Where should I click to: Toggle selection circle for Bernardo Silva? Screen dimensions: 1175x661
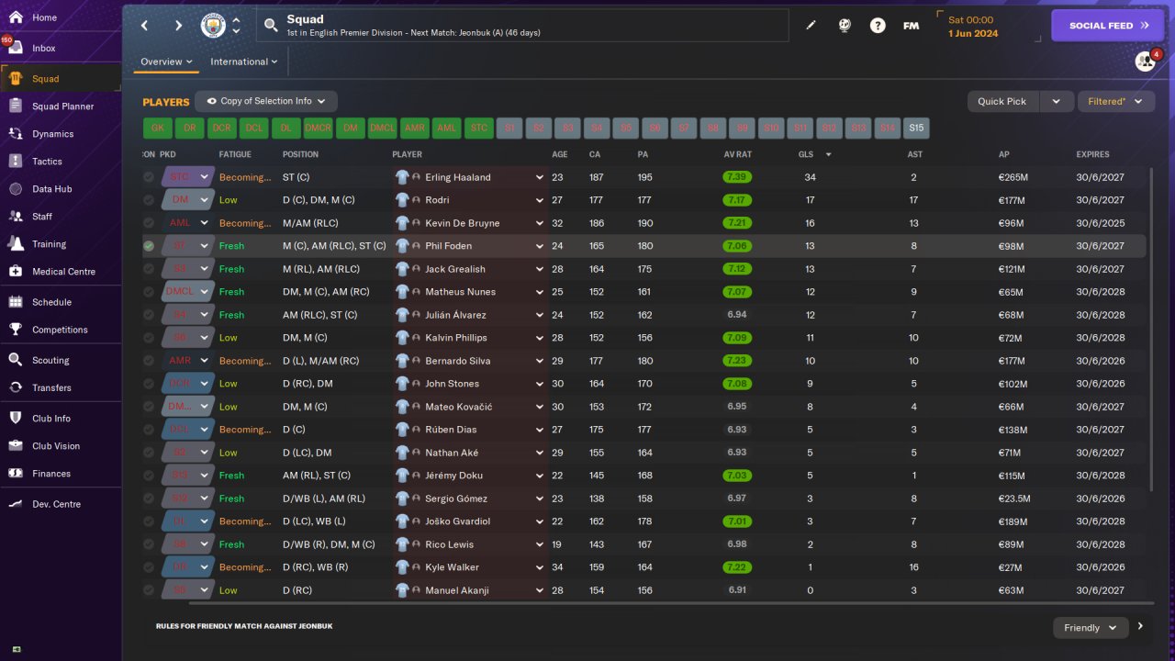tap(149, 361)
